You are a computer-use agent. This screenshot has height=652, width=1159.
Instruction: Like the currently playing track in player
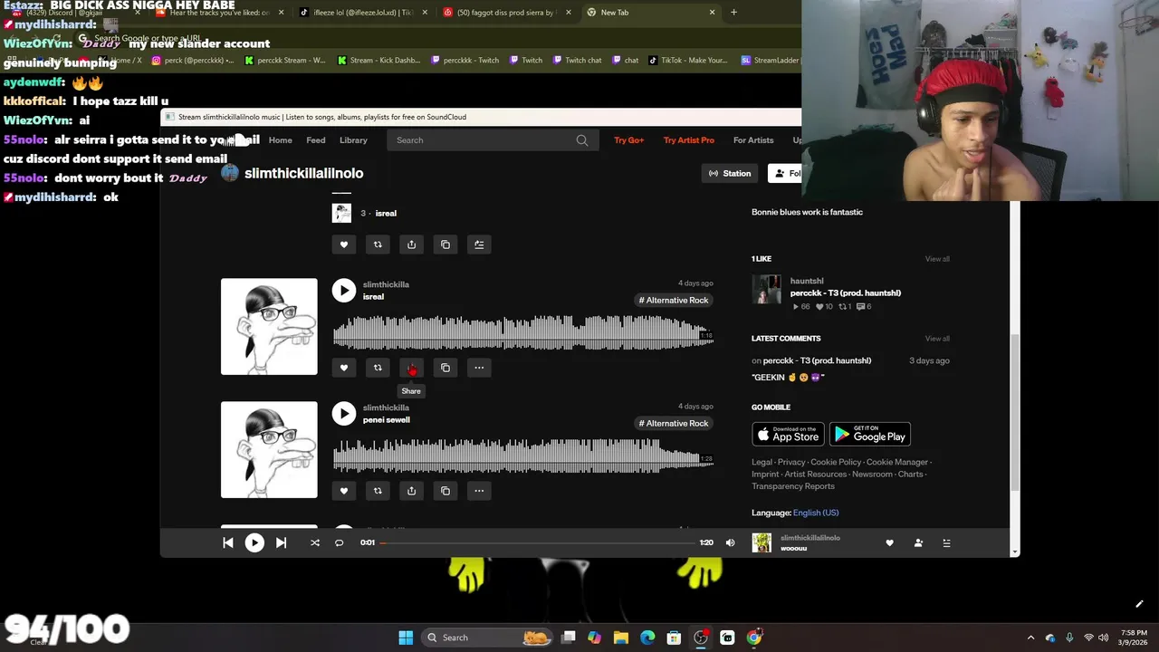point(889,542)
